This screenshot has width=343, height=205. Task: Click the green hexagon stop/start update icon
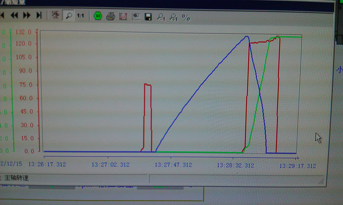[98, 16]
